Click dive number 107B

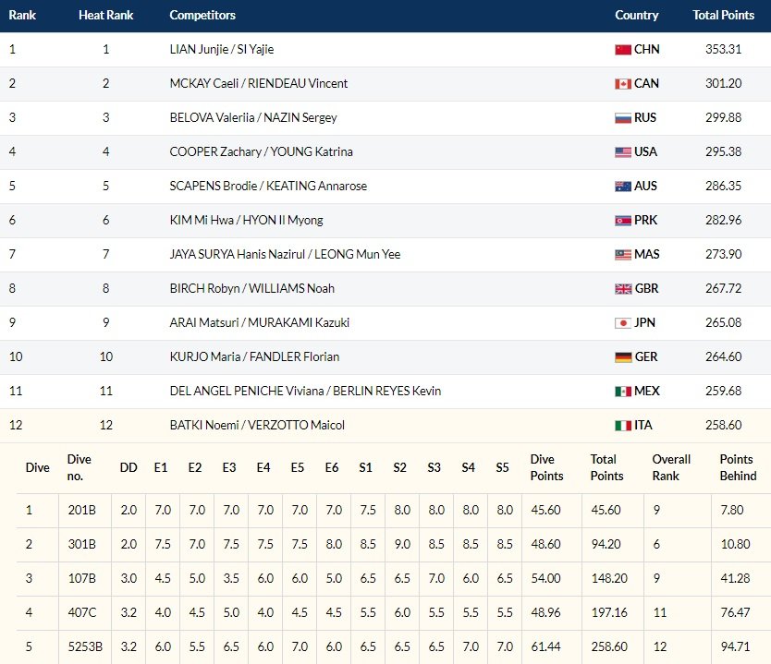tap(81, 578)
